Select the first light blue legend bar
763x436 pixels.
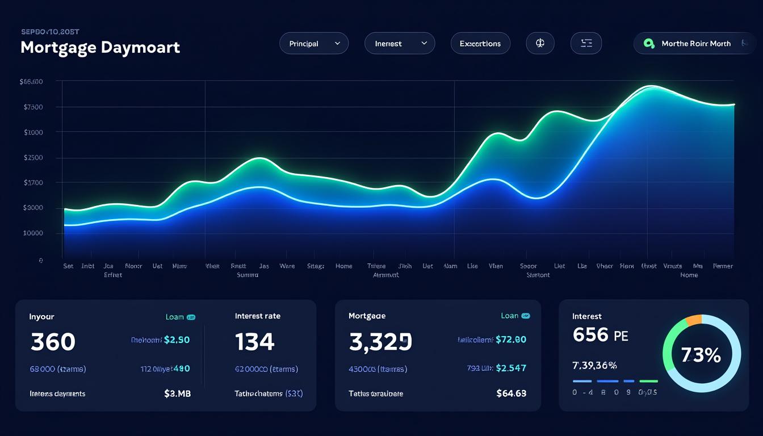pos(582,381)
